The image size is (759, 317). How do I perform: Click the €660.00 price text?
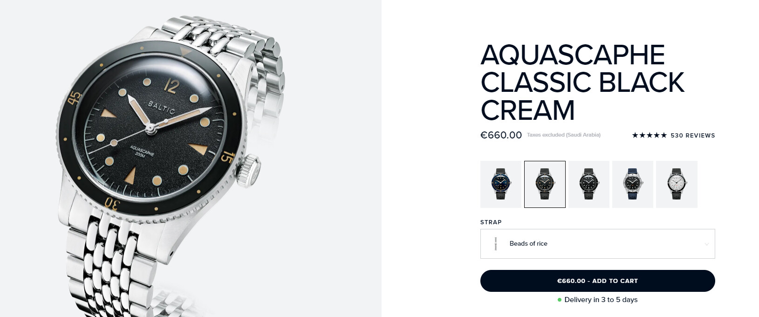501,135
